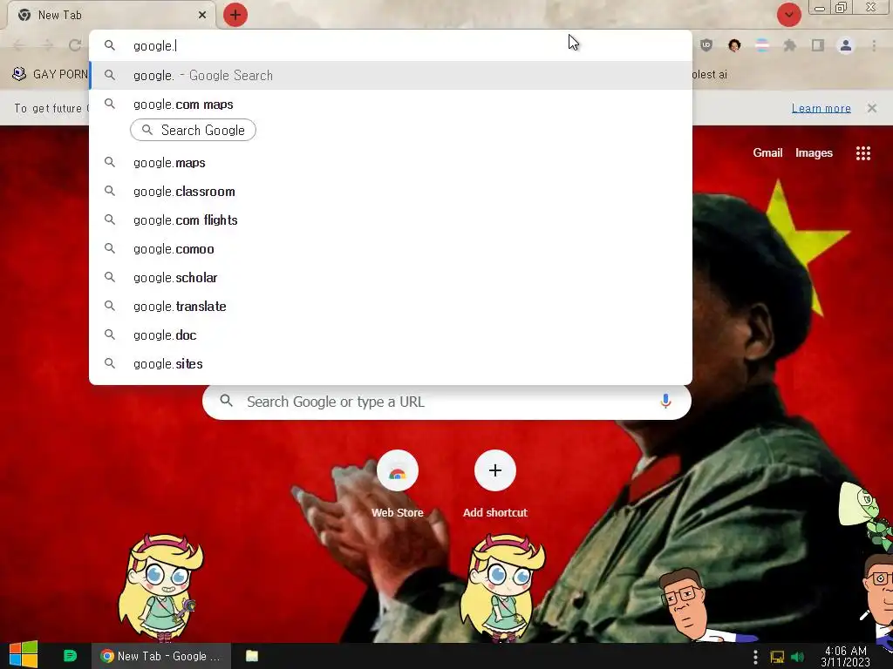893x669 pixels.
Task: Click the bookmark ending in 'olest ai'
Action: coord(710,74)
